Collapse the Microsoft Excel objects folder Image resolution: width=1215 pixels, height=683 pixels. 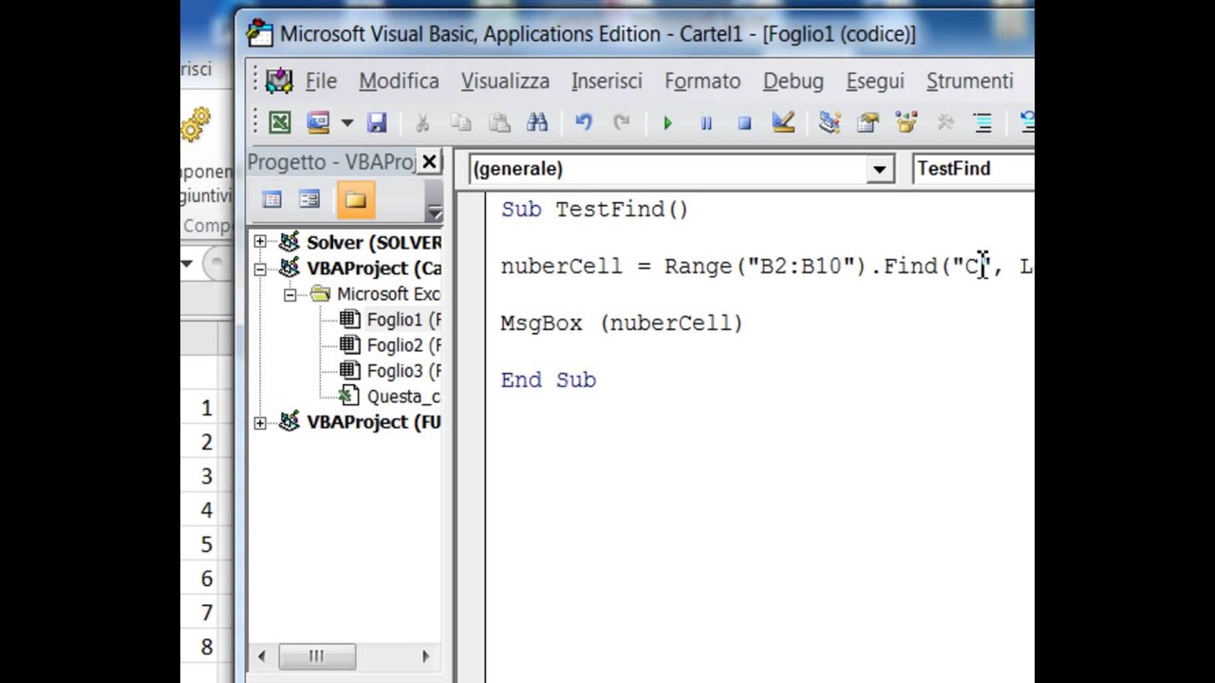click(290, 295)
